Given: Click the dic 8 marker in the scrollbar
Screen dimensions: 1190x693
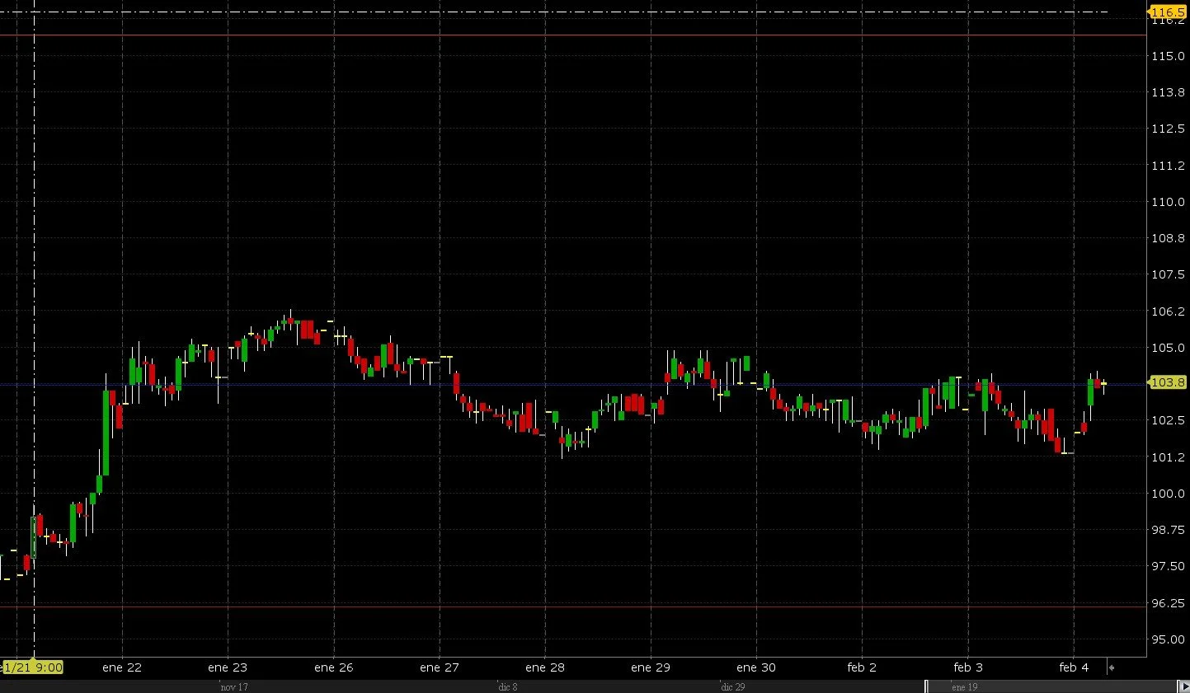Looking at the screenshot, I should point(508,686).
